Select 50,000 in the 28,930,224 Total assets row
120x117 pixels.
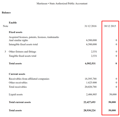(x=112, y=111)
